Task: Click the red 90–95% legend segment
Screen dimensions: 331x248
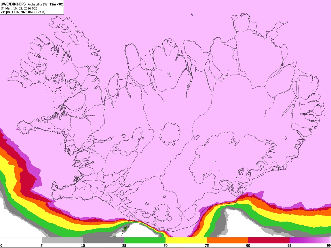Action: [269, 241]
